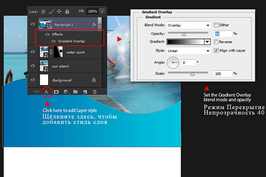266x177 pixels.
Task: Enable the Dither checkbox
Action: pos(216,25)
